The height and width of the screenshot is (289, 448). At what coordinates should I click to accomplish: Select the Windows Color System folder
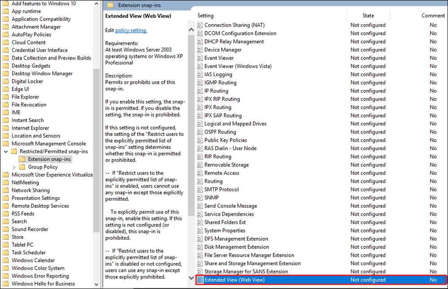pos(38,268)
